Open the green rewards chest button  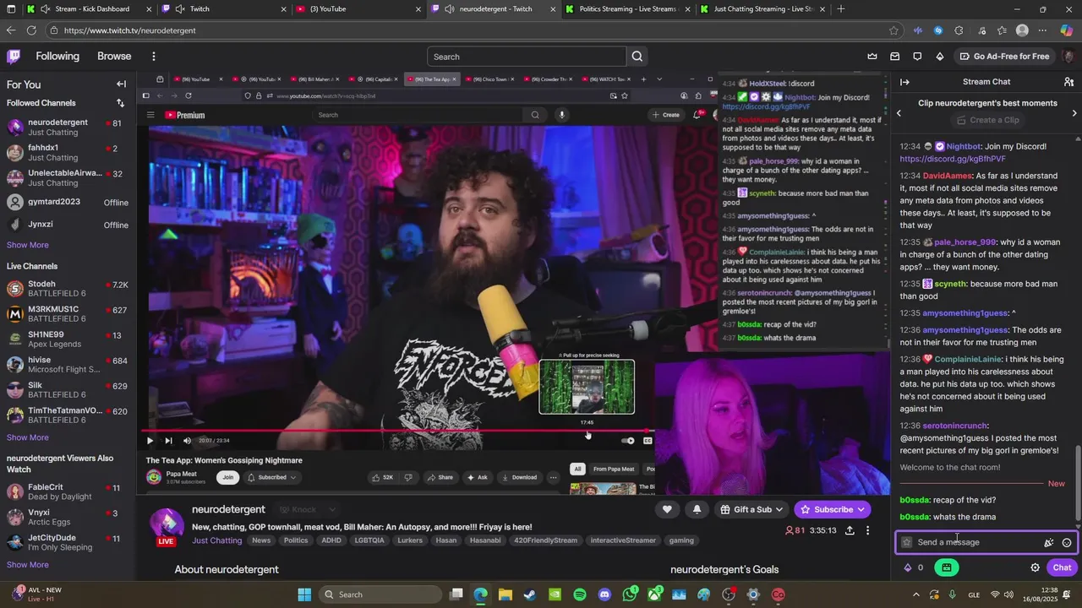click(946, 567)
